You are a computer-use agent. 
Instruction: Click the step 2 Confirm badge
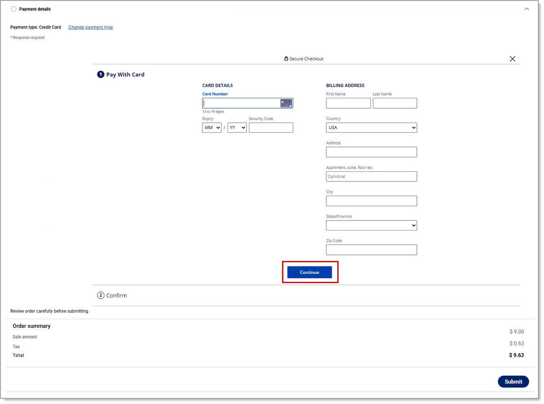[x=101, y=295]
